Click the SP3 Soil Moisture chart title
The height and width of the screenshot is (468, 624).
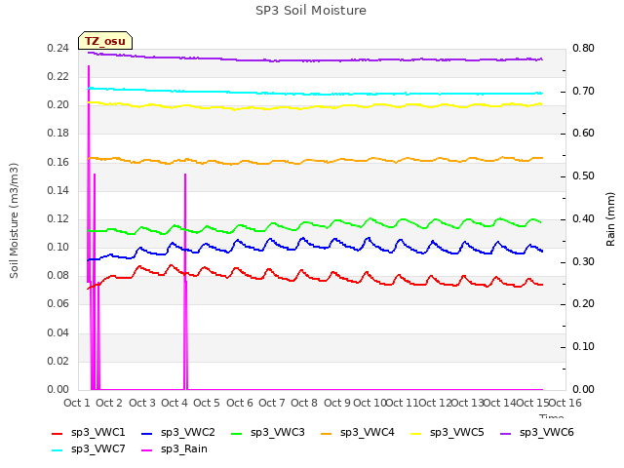coord(311,11)
